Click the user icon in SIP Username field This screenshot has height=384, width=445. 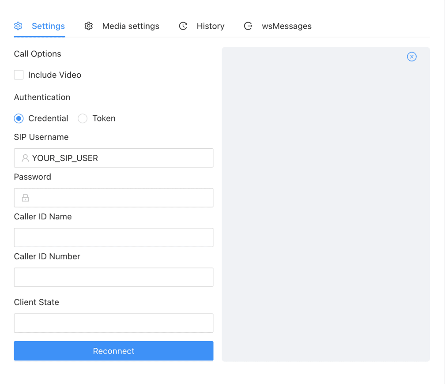pos(25,158)
